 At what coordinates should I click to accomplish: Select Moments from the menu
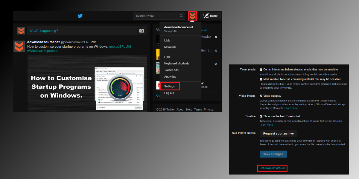(170, 47)
